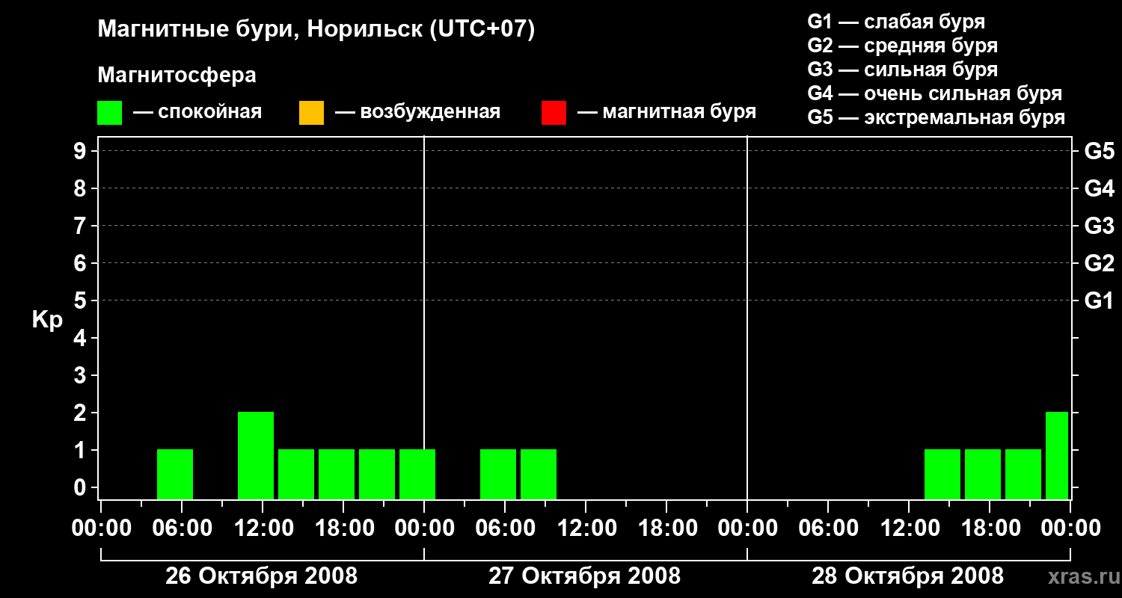Click the Kp 2 bar ending 28 October

1057,455
